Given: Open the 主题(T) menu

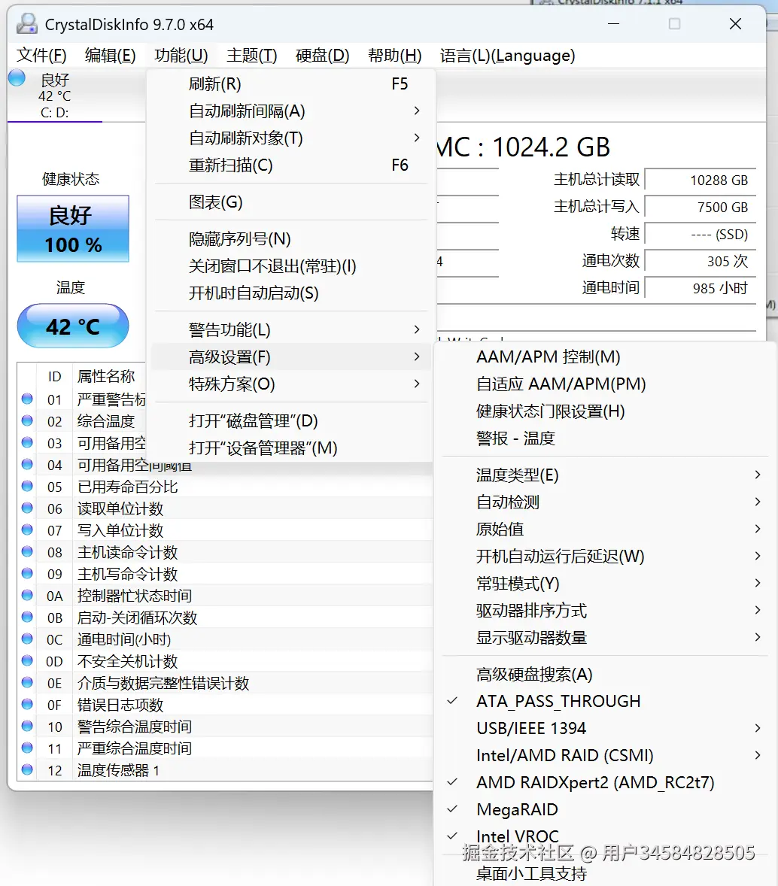Looking at the screenshot, I should click(x=251, y=56).
